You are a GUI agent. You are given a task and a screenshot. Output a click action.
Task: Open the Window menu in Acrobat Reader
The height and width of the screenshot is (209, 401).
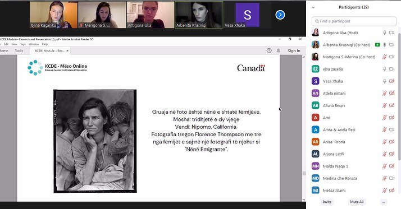34,44
